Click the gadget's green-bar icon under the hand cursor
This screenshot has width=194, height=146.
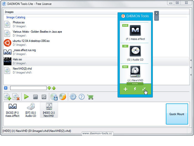tap(144, 89)
